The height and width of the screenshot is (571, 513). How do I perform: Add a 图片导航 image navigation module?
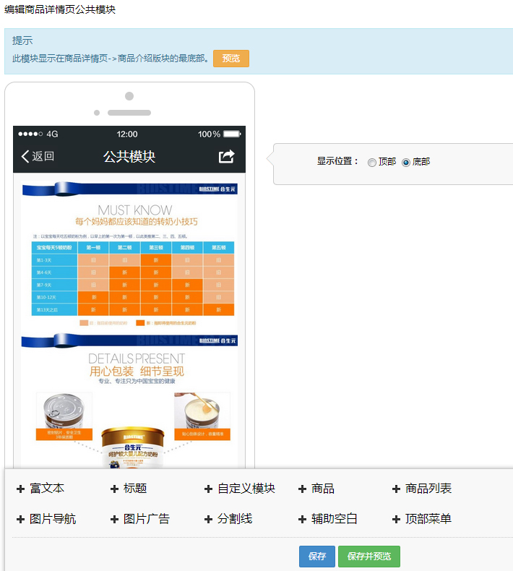[46, 519]
